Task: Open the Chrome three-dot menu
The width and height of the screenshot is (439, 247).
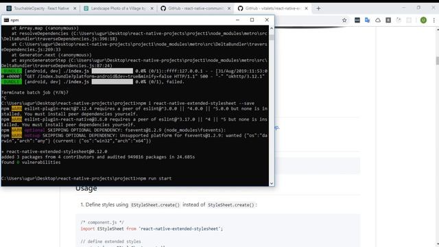Action: (x=434, y=20)
